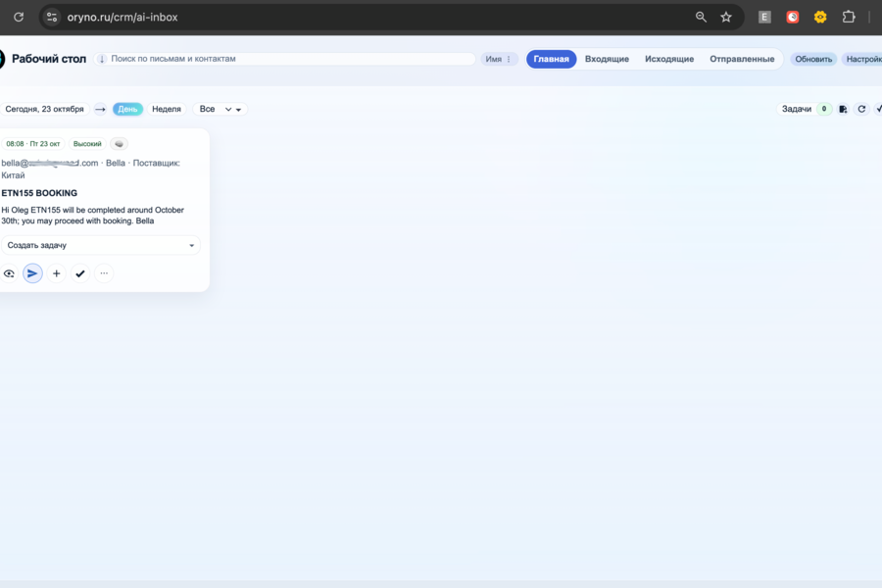Open 'Настройки' button at top right
The height and width of the screenshot is (588, 882).
click(862, 59)
